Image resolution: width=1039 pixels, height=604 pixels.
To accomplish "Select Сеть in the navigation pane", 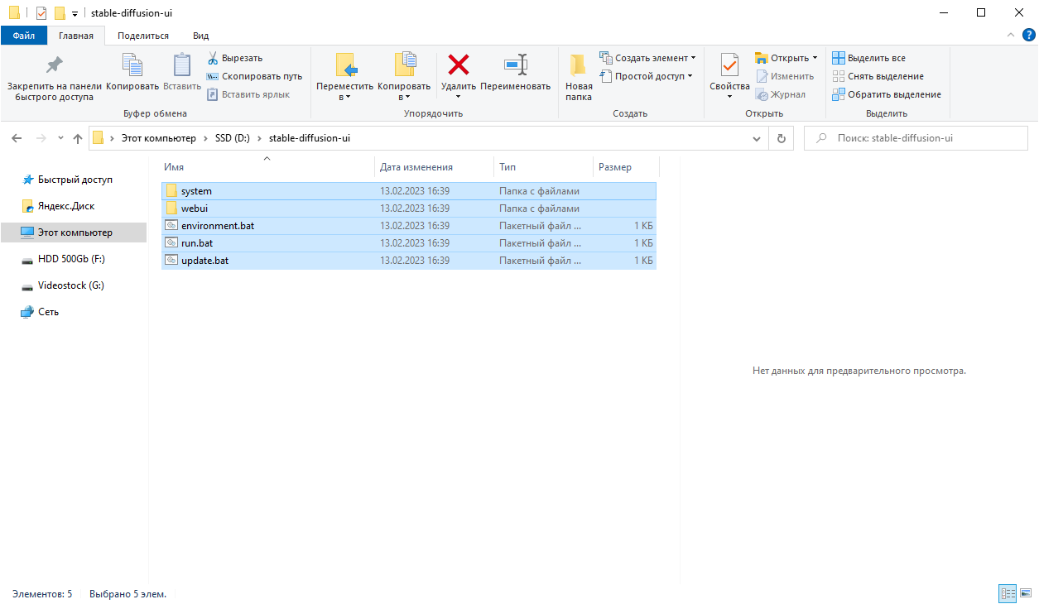I will click(x=49, y=312).
